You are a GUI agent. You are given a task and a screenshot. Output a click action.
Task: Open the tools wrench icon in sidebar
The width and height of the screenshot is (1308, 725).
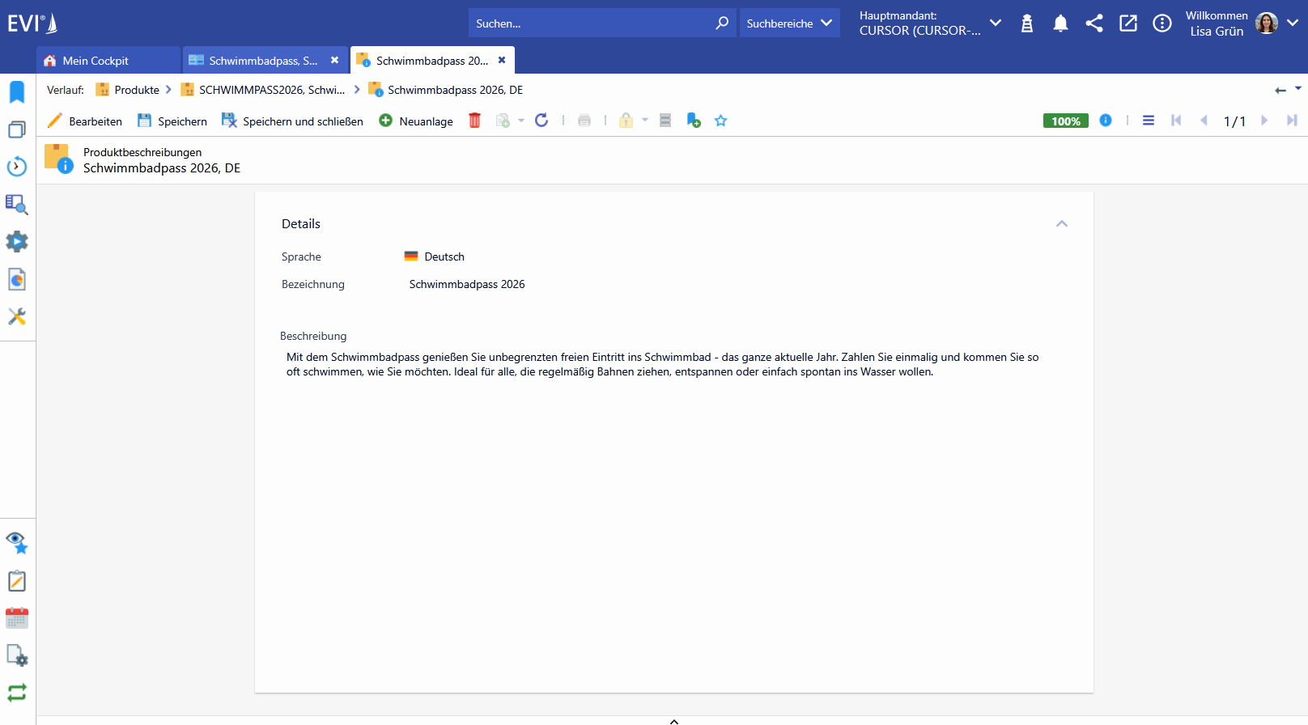tap(17, 316)
